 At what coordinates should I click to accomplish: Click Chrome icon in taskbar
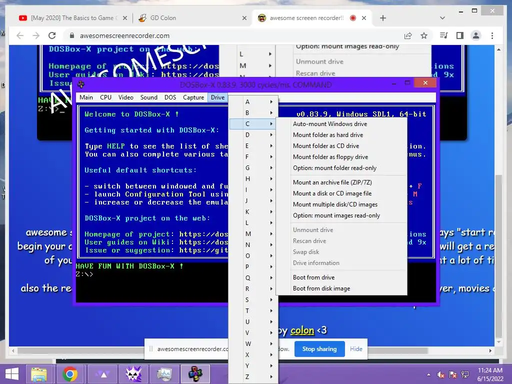(x=70, y=374)
